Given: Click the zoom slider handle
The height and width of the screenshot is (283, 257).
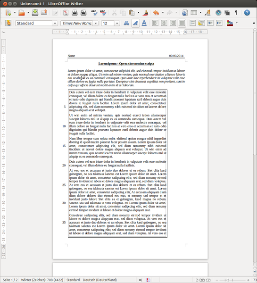Looking at the screenshot, I should point(228,280).
